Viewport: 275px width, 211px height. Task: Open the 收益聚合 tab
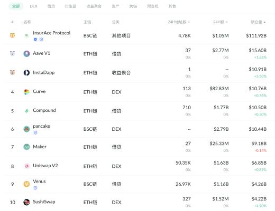tap(94, 6)
